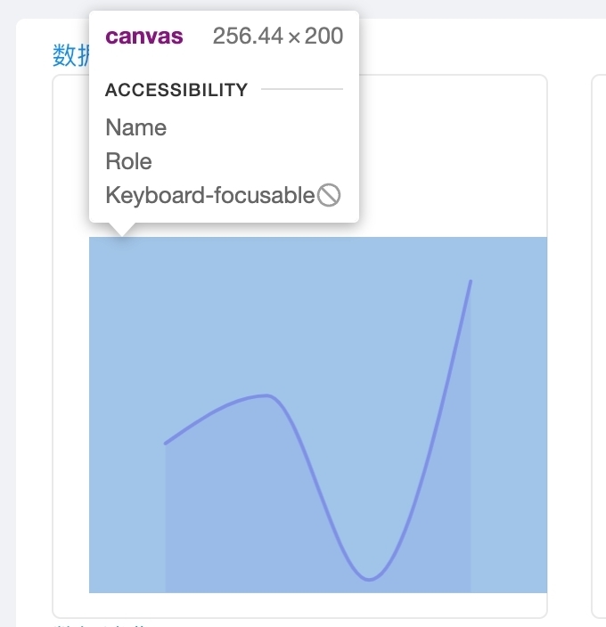Image resolution: width=606 pixels, height=627 pixels.
Task: Select the Name accessibility row
Action: 136,127
